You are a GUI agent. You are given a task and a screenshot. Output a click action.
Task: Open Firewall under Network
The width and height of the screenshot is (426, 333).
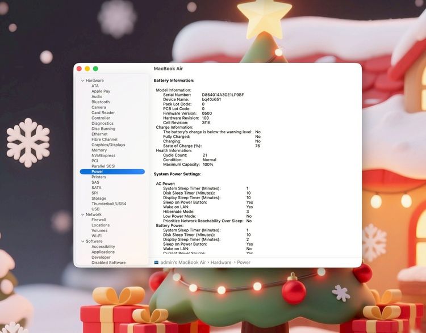pyautogui.click(x=99, y=220)
